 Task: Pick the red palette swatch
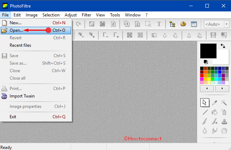[202, 76]
